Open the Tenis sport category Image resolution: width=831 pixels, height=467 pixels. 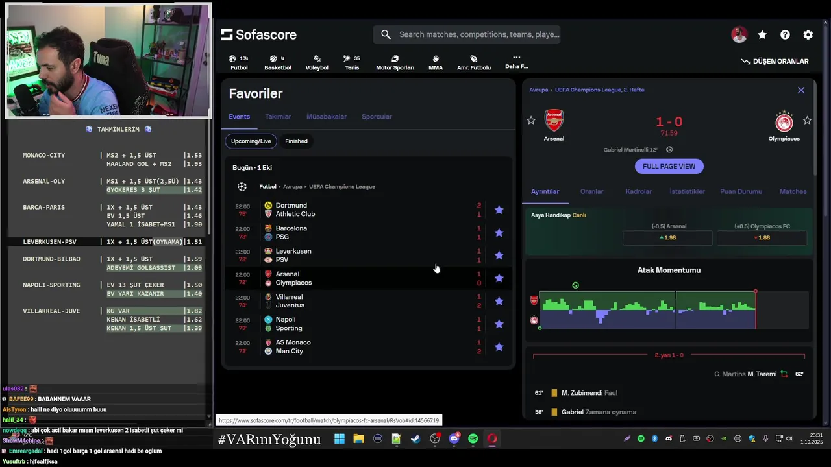click(x=352, y=62)
